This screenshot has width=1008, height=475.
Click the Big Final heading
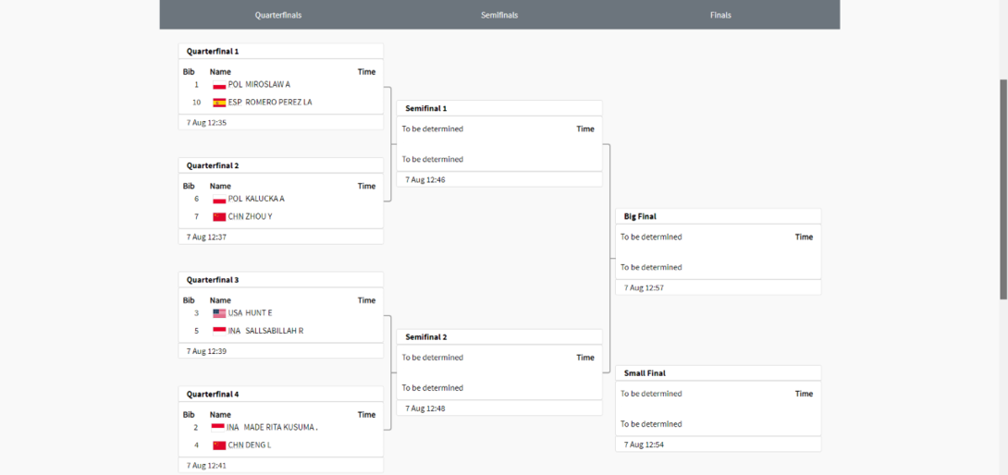(x=640, y=216)
